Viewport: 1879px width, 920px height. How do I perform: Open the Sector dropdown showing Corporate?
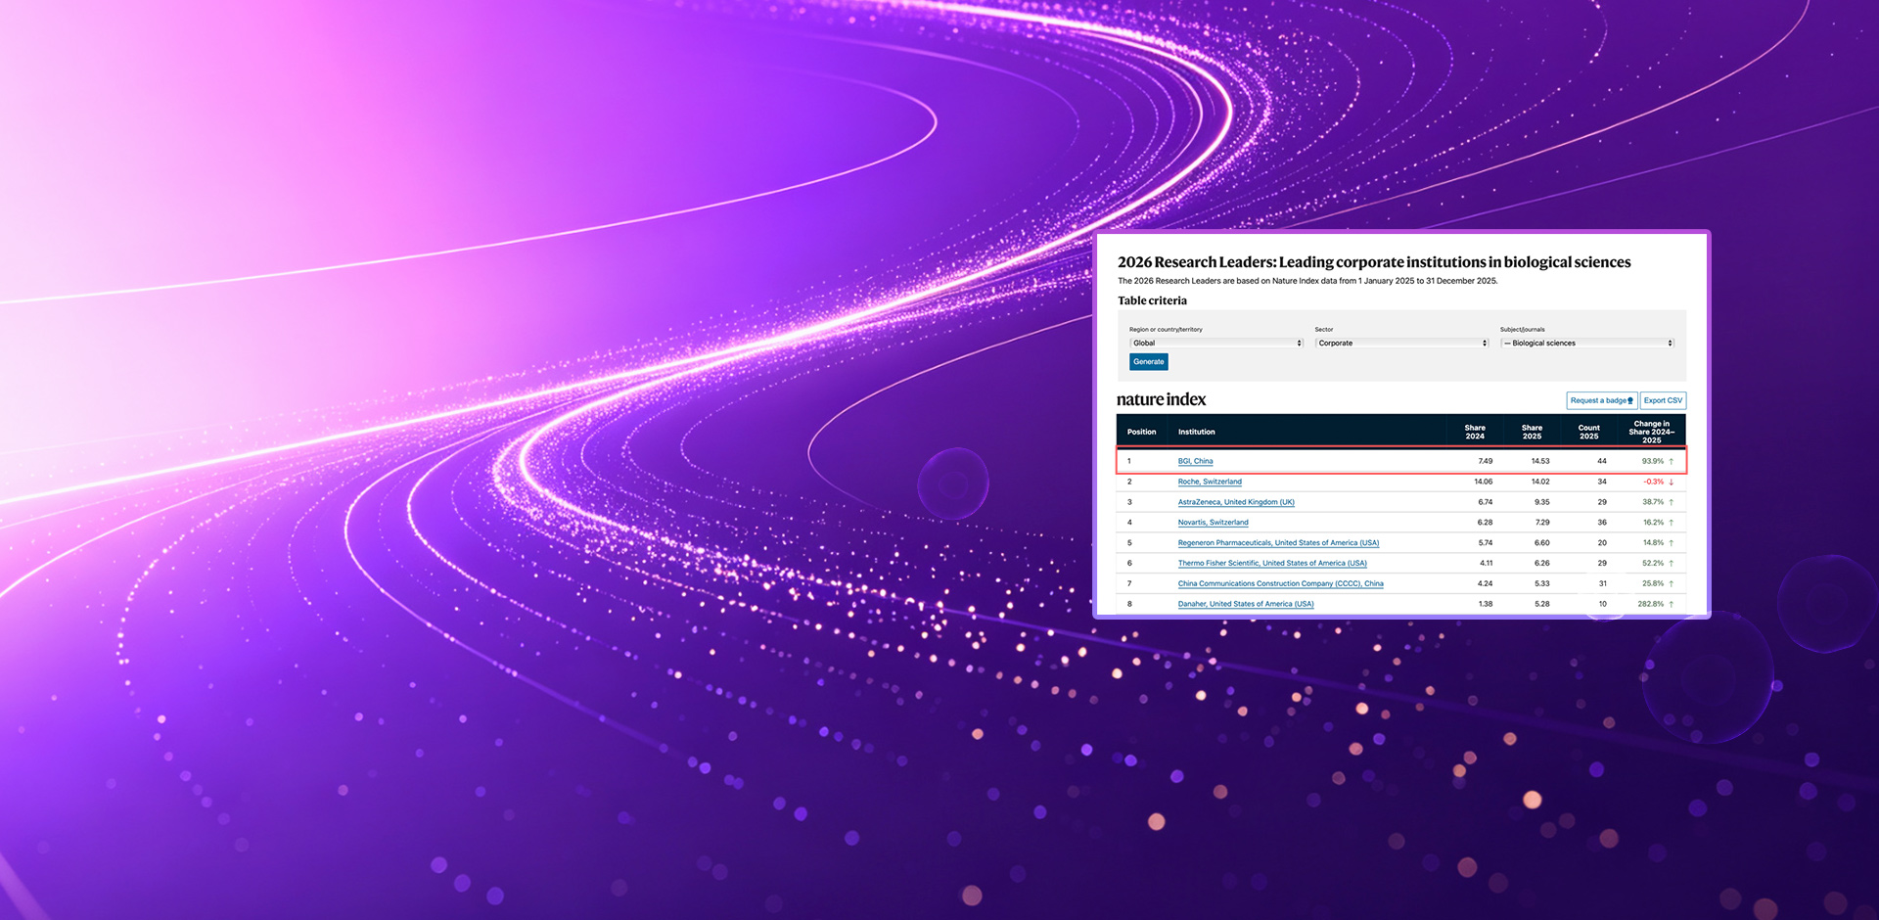[1402, 343]
